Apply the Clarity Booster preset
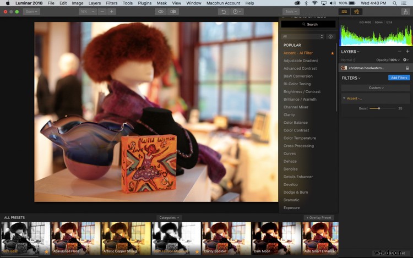Screen dimensions: 413x258 (x=226, y=239)
